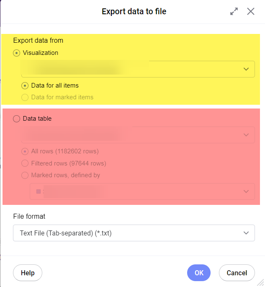Maximize the Export data dialog

[x=234, y=12]
